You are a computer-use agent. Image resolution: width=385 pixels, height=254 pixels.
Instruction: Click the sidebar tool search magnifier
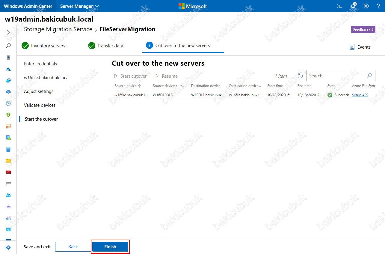coord(8,45)
